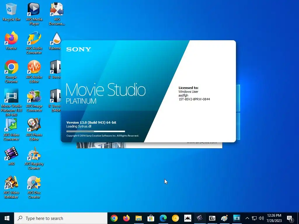This screenshot has height=224, width=299.
Task: Open AVS Registry Cleaner desktop icon
Action: (x=34, y=158)
